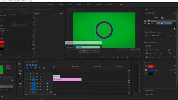178x100 pixels.
Task: Switch to the Editing workspace
Action: tap(61, 5)
